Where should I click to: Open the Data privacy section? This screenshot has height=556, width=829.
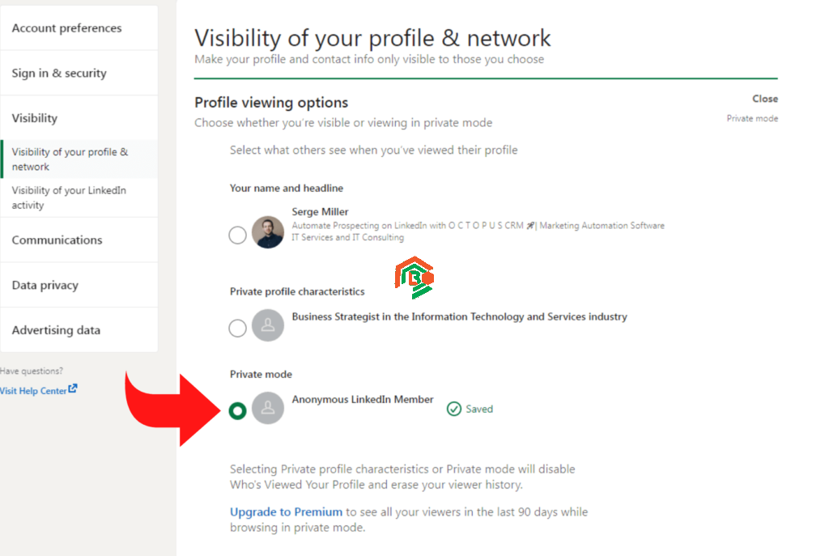[45, 286]
